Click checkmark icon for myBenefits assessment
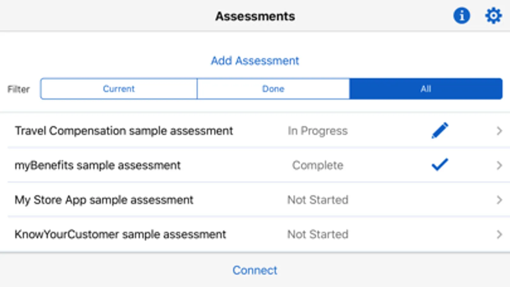This screenshot has height=287, width=510. click(x=440, y=165)
